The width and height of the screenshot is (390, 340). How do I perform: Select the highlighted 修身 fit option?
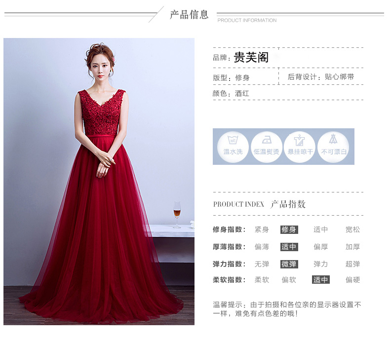tap(289, 229)
